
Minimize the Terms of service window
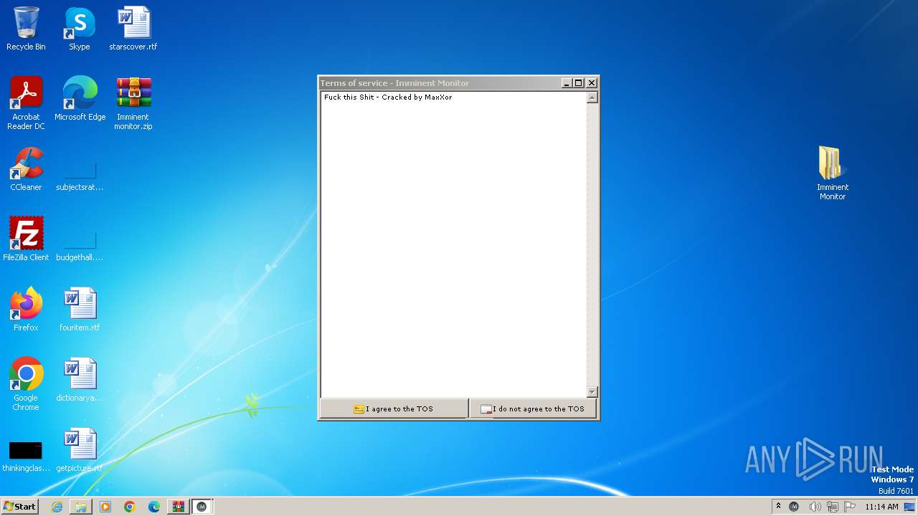(x=566, y=83)
